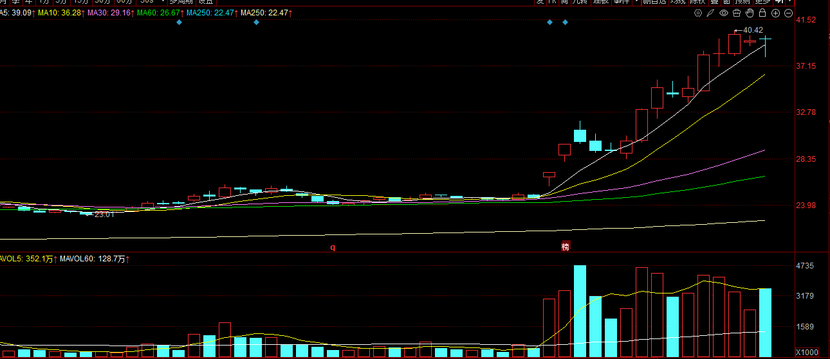The image size is (830, 359).
Task: Select the MAVOL60 volume indicator label
Action: coord(95,259)
